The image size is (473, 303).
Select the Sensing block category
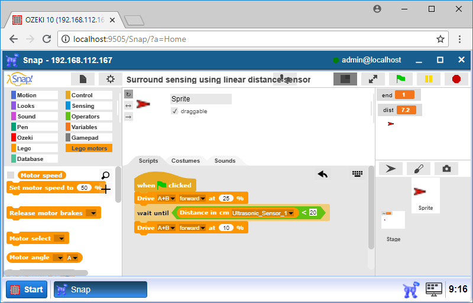(89, 106)
